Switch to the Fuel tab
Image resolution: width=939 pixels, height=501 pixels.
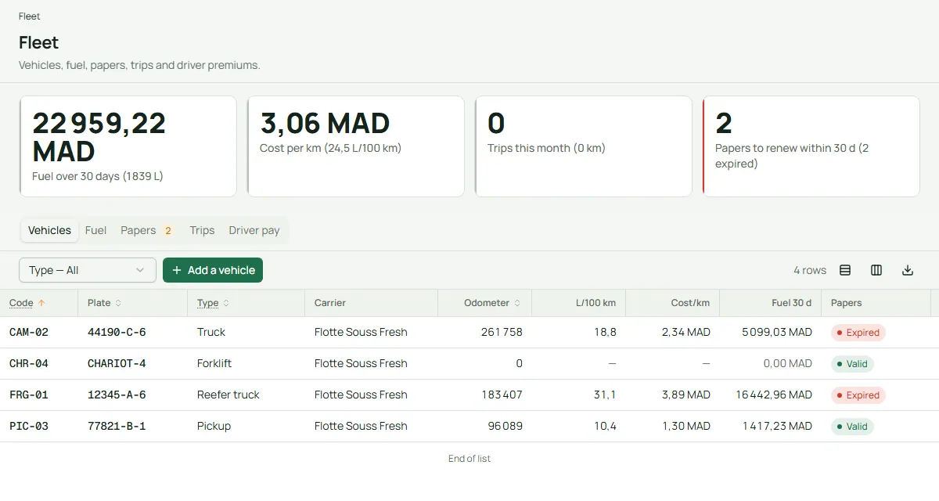tap(95, 230)
